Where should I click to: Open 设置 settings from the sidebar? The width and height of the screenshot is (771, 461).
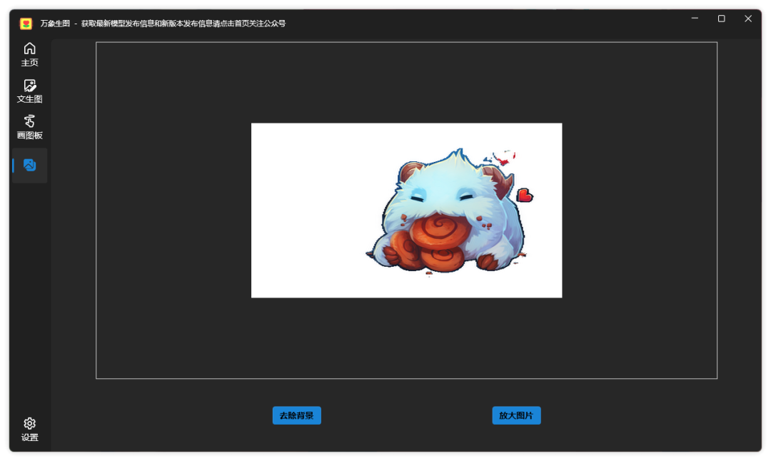pos(29,429)
